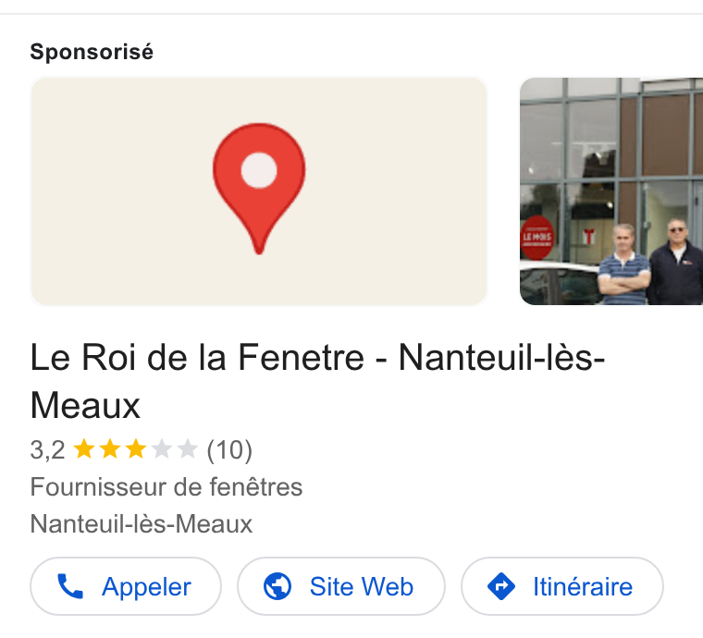Click the third yellow rating star
The image size is (703, 638).
pyautogui.click(x=136, y=449)
